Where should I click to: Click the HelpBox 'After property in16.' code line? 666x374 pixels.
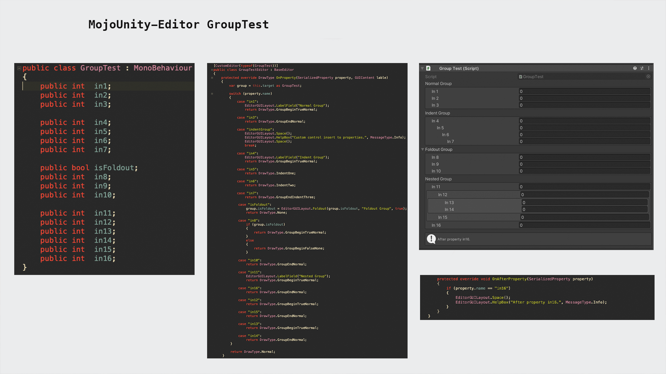(x=531, y=302)
